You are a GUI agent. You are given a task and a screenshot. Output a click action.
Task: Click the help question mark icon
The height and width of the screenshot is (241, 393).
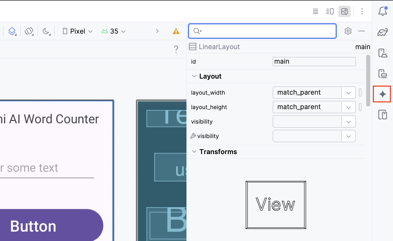(176, 49)
